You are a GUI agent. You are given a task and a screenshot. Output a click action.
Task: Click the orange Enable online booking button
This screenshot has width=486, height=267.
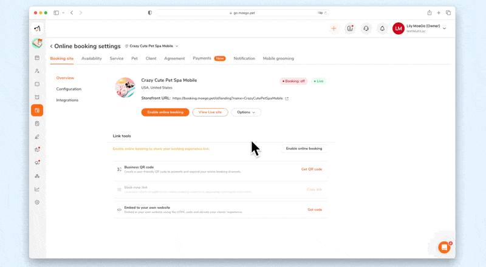[x=165, y=112]
